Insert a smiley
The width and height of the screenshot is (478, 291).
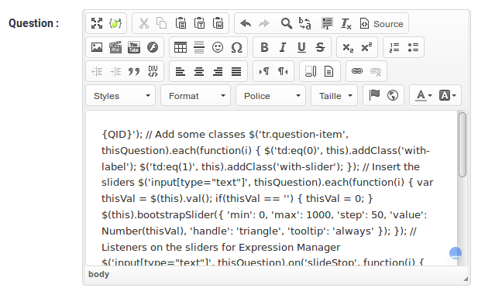(218, 47)
